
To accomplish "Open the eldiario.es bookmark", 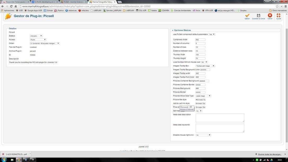I will coord(71,10).
